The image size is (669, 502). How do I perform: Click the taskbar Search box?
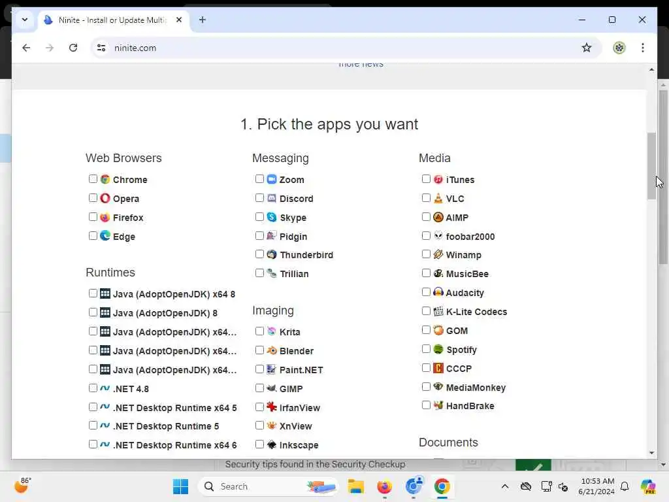[268, 486]
